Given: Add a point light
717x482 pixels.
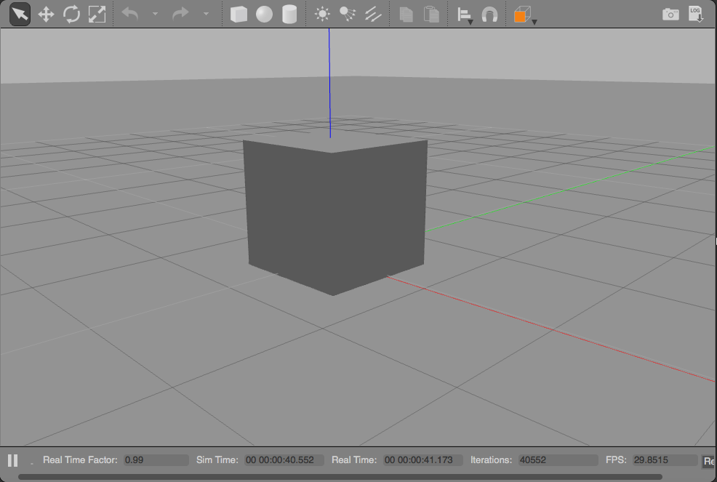Looking at the screenshot, I should 322,15.
